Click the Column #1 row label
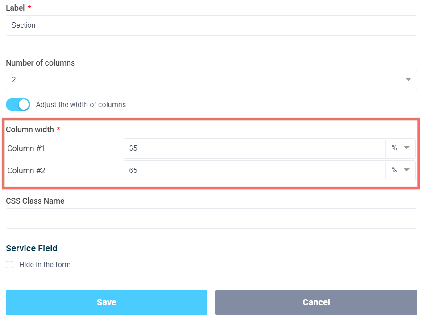 coord(26,148)
